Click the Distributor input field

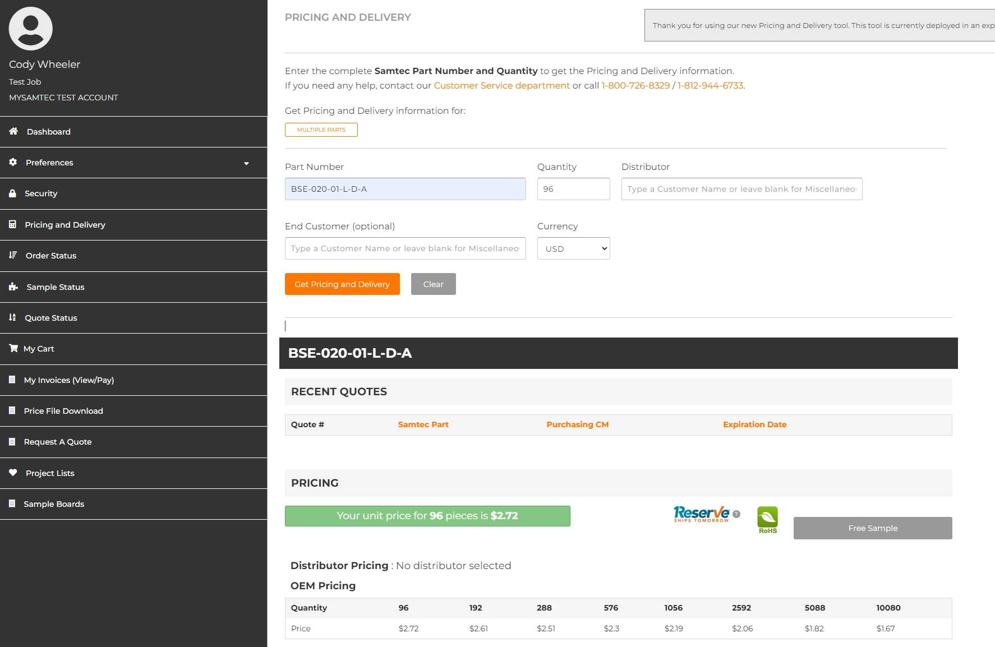click(x=741, y=189)
